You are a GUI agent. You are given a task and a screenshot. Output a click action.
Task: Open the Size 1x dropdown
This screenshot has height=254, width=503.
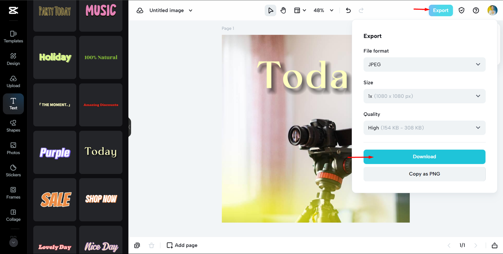pos(424,96)
